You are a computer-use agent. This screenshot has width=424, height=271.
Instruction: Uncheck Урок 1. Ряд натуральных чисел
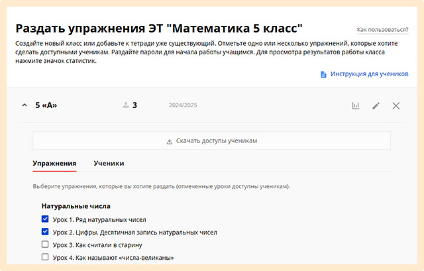click(x=45, y=219)
